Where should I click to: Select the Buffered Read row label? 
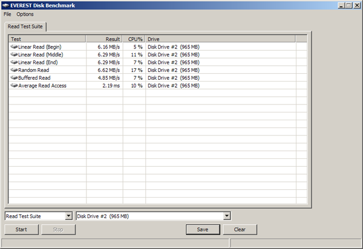point(34,78)
